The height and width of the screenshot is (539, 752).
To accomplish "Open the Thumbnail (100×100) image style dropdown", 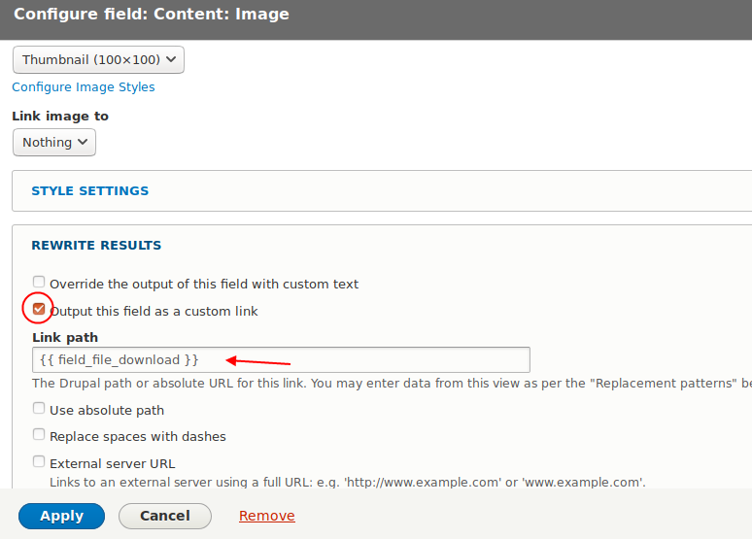I will coord(98,60).
